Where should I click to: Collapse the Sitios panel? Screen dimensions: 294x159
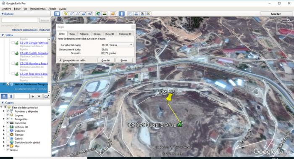pos(3,35)
